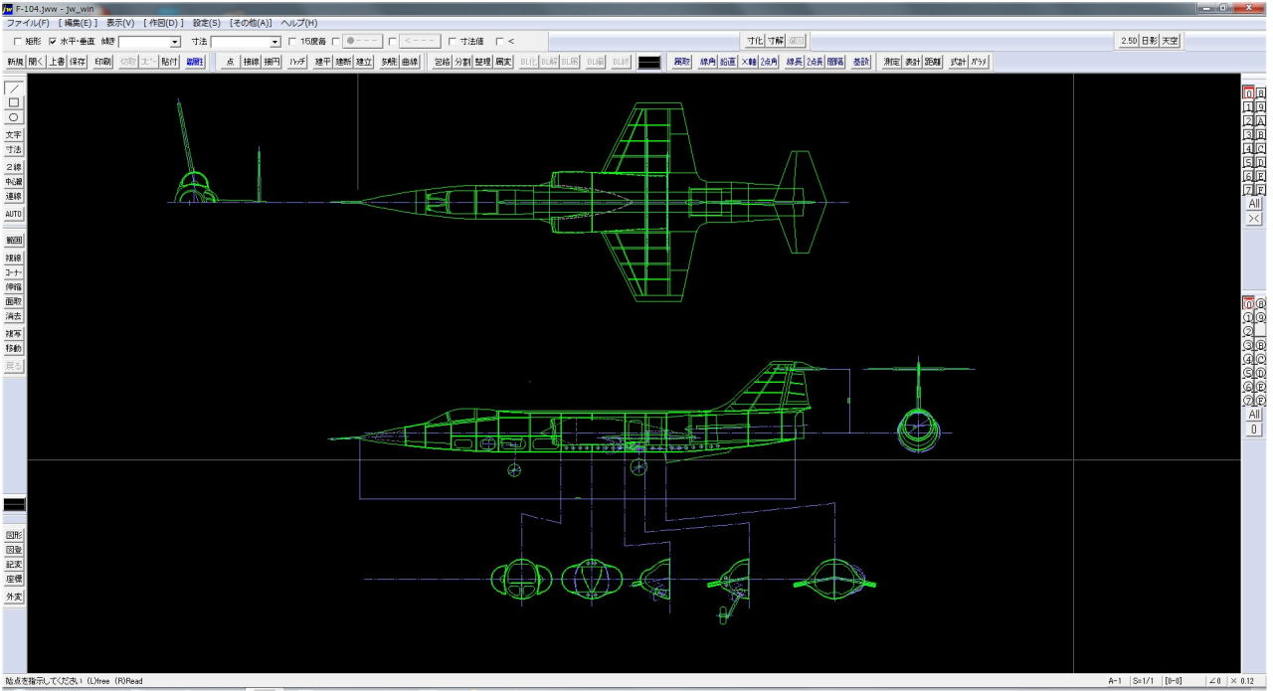Open the ファイル(F) menu
Image resolution: width=1273 pixels, height=691 pixels.
(28, 23)
